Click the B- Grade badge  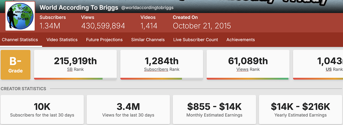pyautogui.click(x=16, y=65)
